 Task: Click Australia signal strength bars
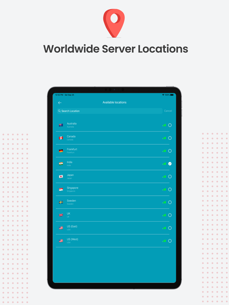pyautogui.click(x=164, y=125)
